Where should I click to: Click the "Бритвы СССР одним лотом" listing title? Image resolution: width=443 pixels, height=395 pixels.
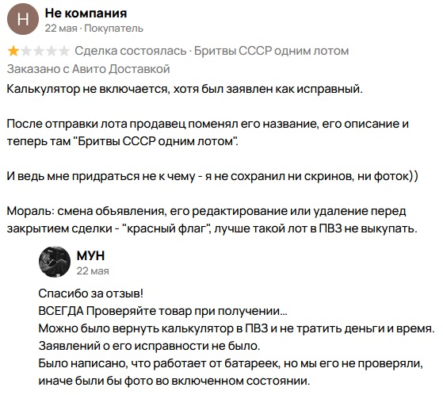[272, 51]
